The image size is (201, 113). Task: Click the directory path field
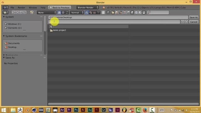(x=118, y=17)
